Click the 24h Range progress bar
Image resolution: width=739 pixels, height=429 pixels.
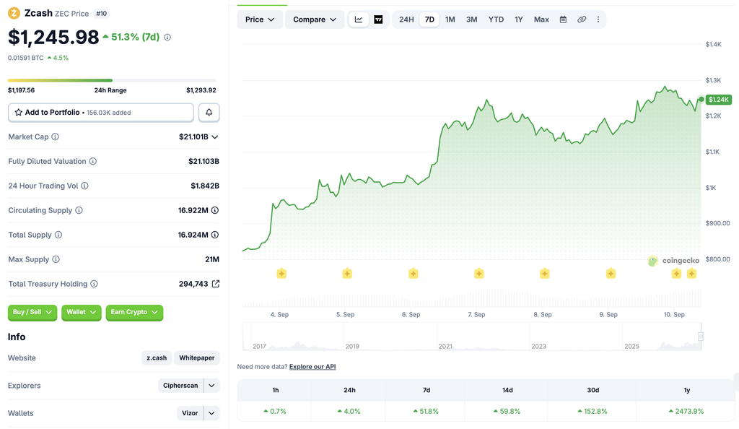[x=112, y=80]
